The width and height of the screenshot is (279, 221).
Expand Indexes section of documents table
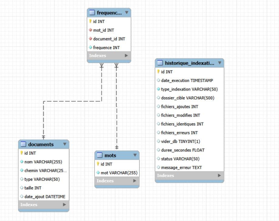pos(64,205)
